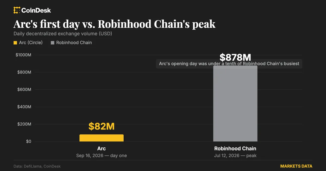Click the $82M value label
The height and width of the screenshot is (171, 326).
[x=102, y=126]
